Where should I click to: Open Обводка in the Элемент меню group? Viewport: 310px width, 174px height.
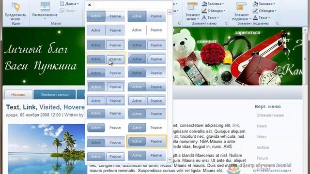coord(214,11)
